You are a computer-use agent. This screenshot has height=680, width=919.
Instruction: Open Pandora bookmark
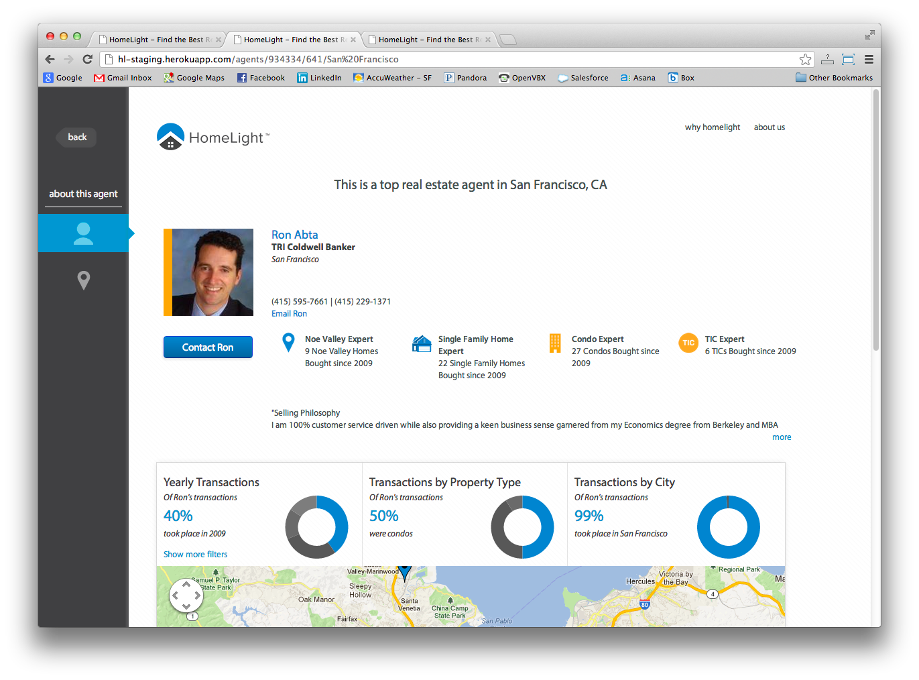click(465, 78)
